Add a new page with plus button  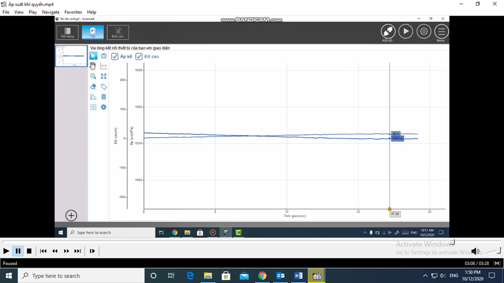click(71, 215)
